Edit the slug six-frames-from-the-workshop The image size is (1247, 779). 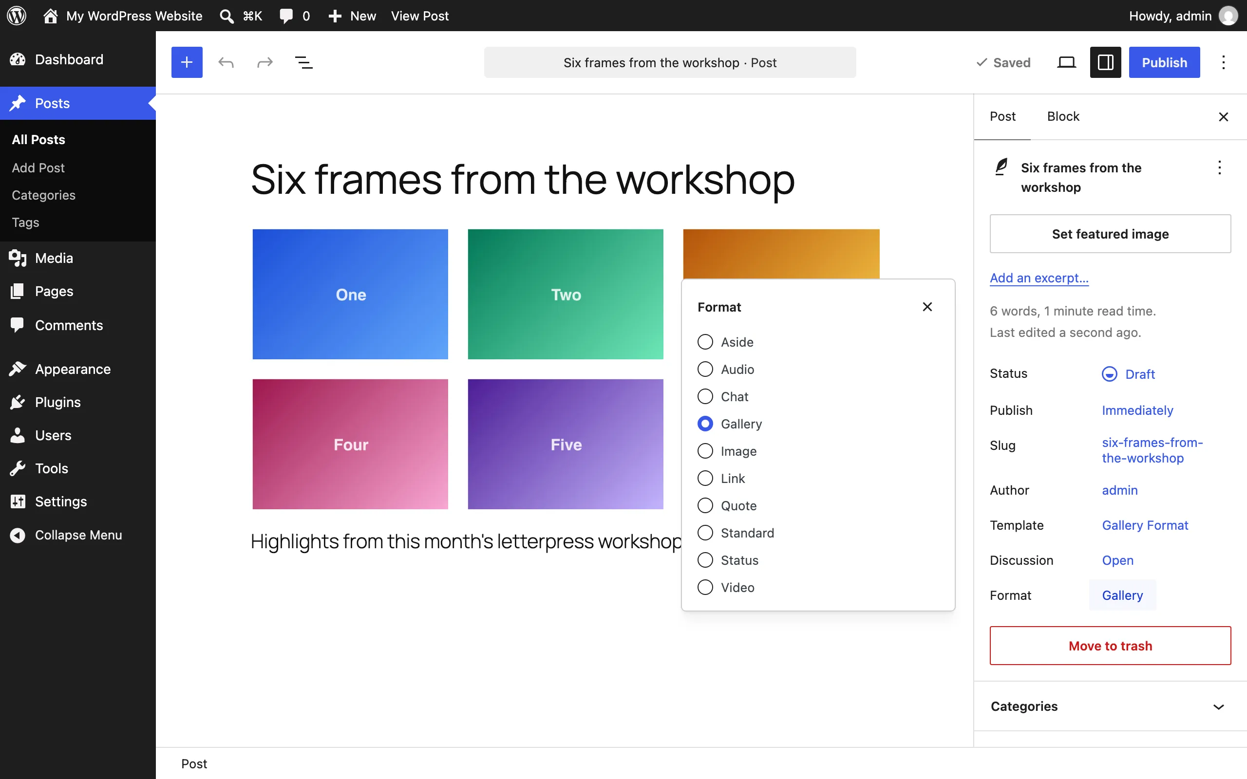(x=1152, y=450)
